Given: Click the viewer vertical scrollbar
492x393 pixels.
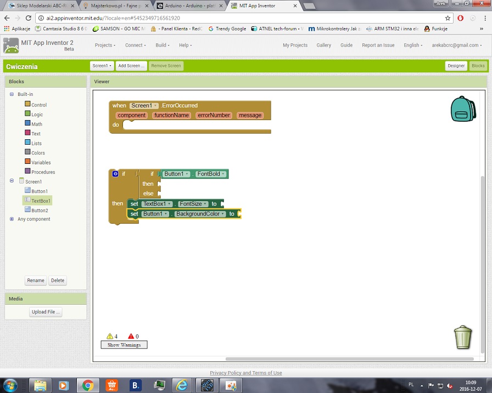Looking at the screenshot, I should click(x=482, y=265).
